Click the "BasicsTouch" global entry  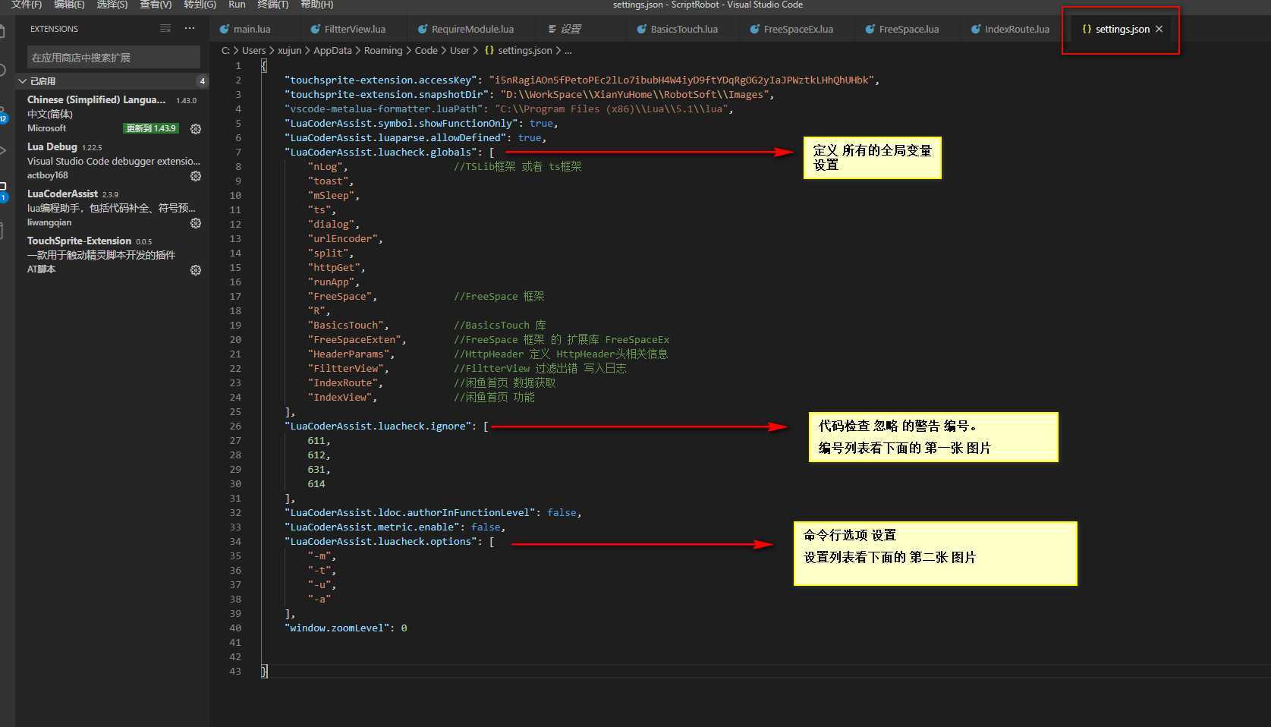click(345, 325)
